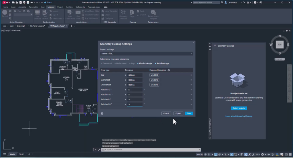293x158 pixels.
Task: Add a new layout with the plus icon
Action: click(x=29, y=154)
